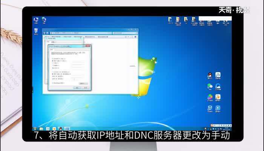Tick the validate settings upon exit checkbox

pyautogui.click(x=53, y=83)
